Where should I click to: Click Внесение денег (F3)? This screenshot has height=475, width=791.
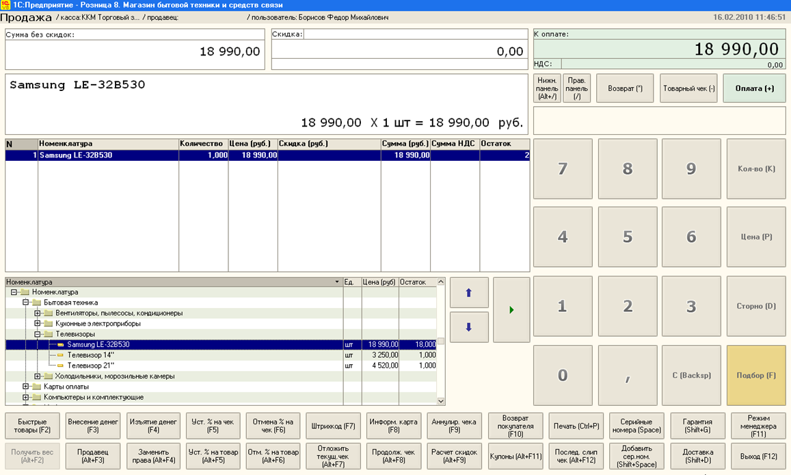tap(93, 426)
